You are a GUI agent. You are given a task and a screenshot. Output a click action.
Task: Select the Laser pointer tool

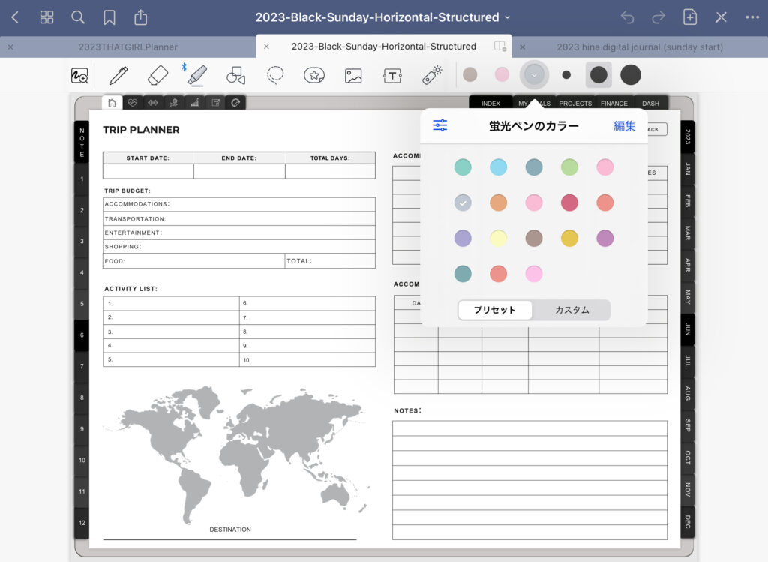click(432, 74)
